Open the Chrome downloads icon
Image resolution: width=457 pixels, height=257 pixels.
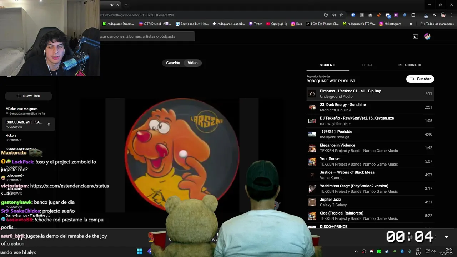(426, 15)
